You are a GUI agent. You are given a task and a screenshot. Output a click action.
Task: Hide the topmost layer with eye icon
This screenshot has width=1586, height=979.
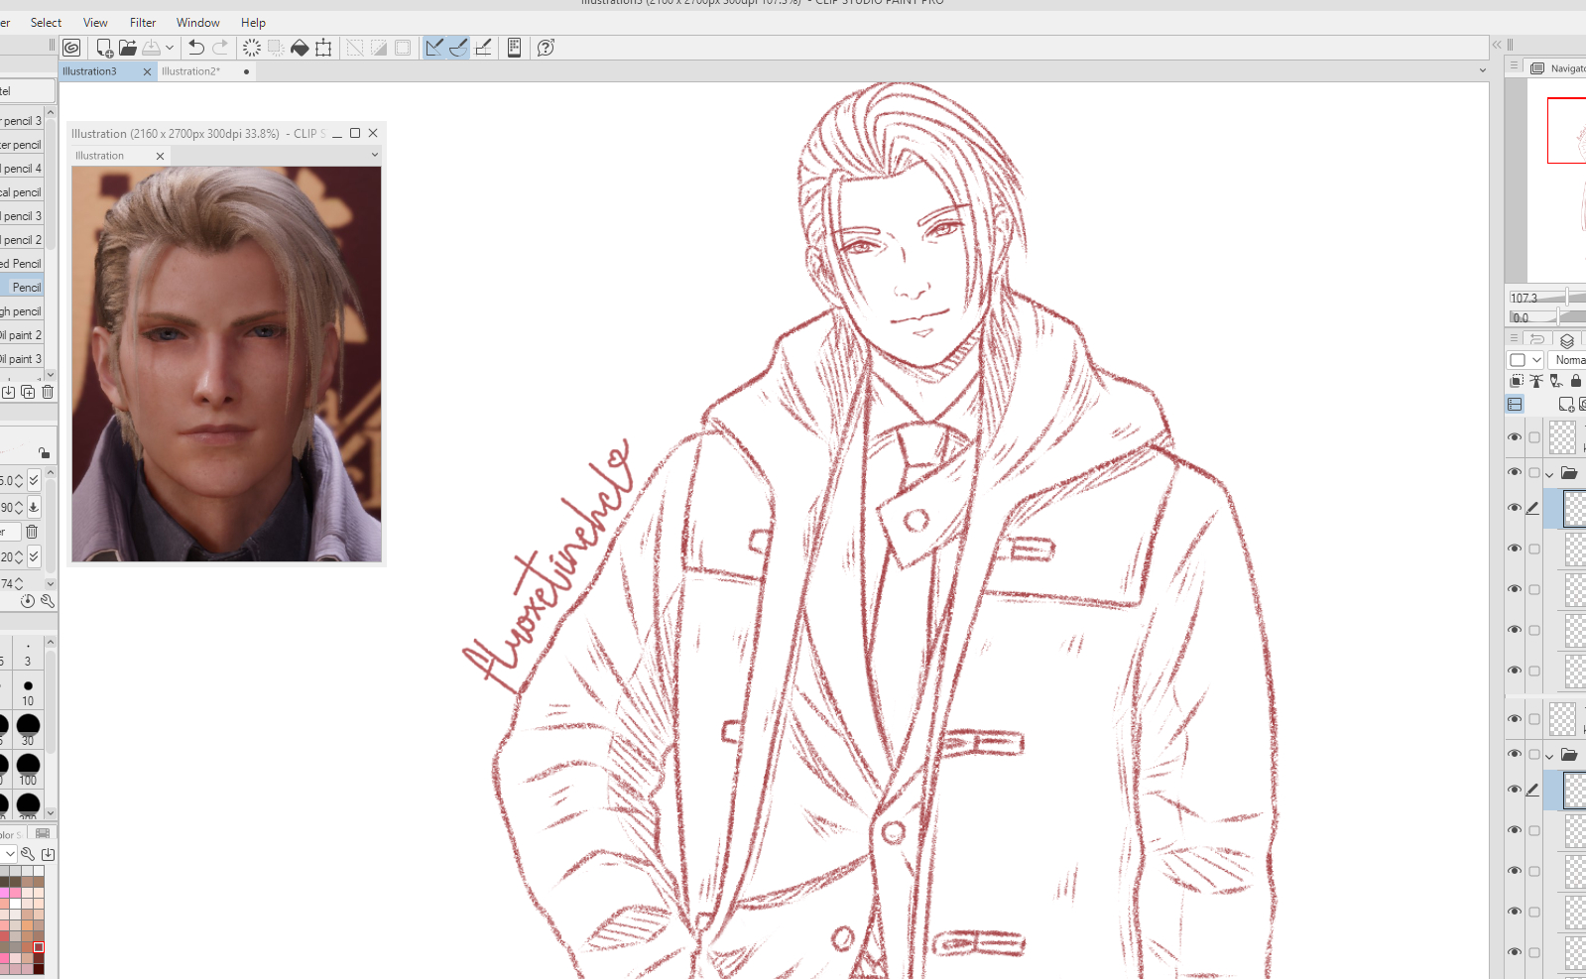point(1515,437)
